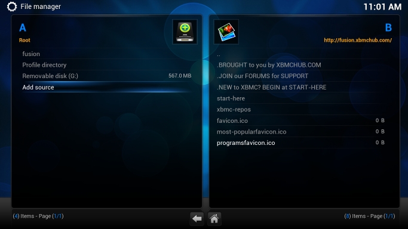The image size is (408, 229).
Task: Select Removable disk (G:)
Action: coord(107,76)
